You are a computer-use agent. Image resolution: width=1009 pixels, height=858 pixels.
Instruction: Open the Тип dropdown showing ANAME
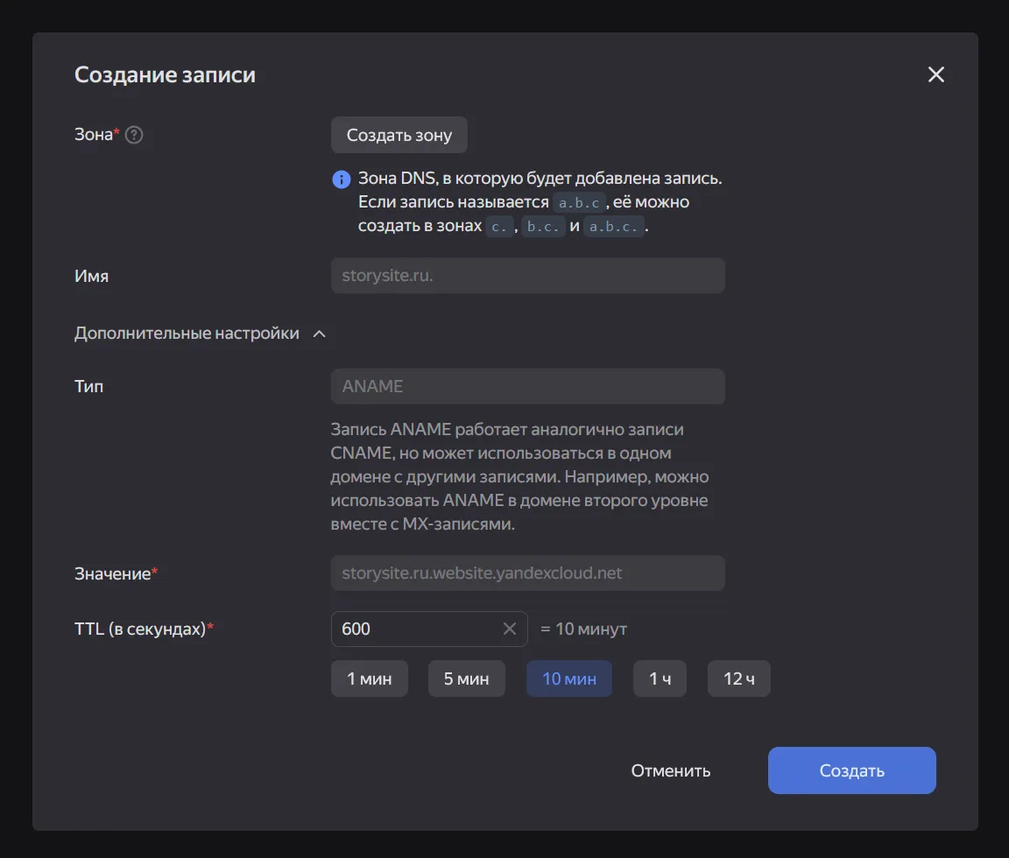click(527, 386)
